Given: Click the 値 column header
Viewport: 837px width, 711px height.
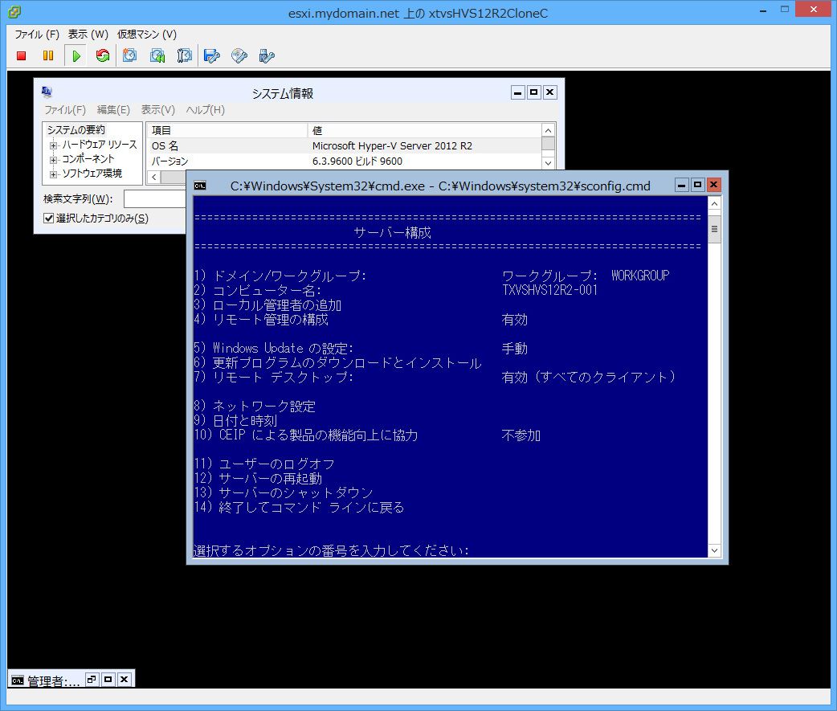Looking at the screenshot, I should click(x=424, y=130).
